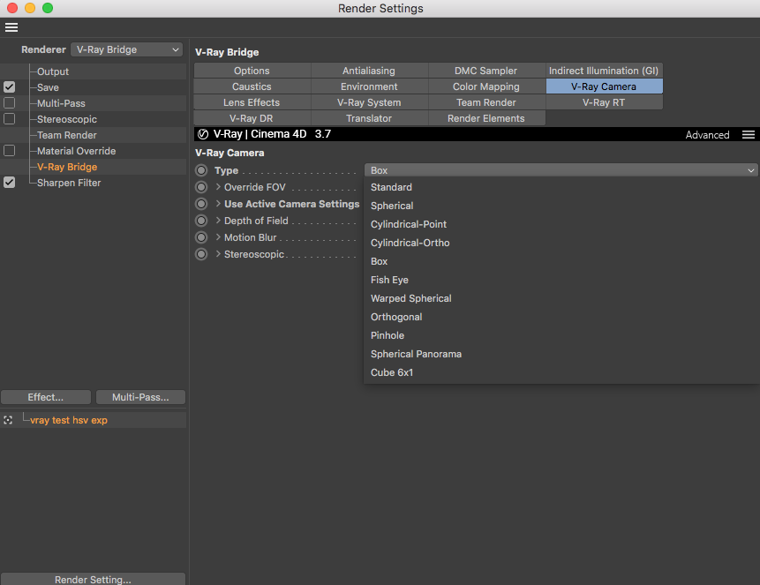Viewport: 760px width, 585px height.
Task: Toggle the Motion Blur animation dot
Action: click(201, 237)
